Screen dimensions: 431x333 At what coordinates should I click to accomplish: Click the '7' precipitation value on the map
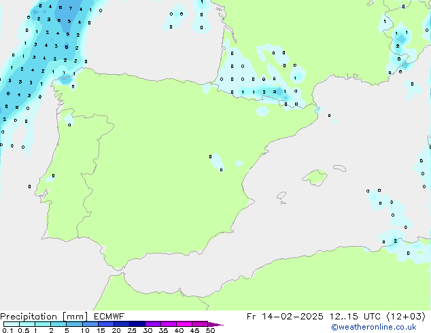point(71,9)
